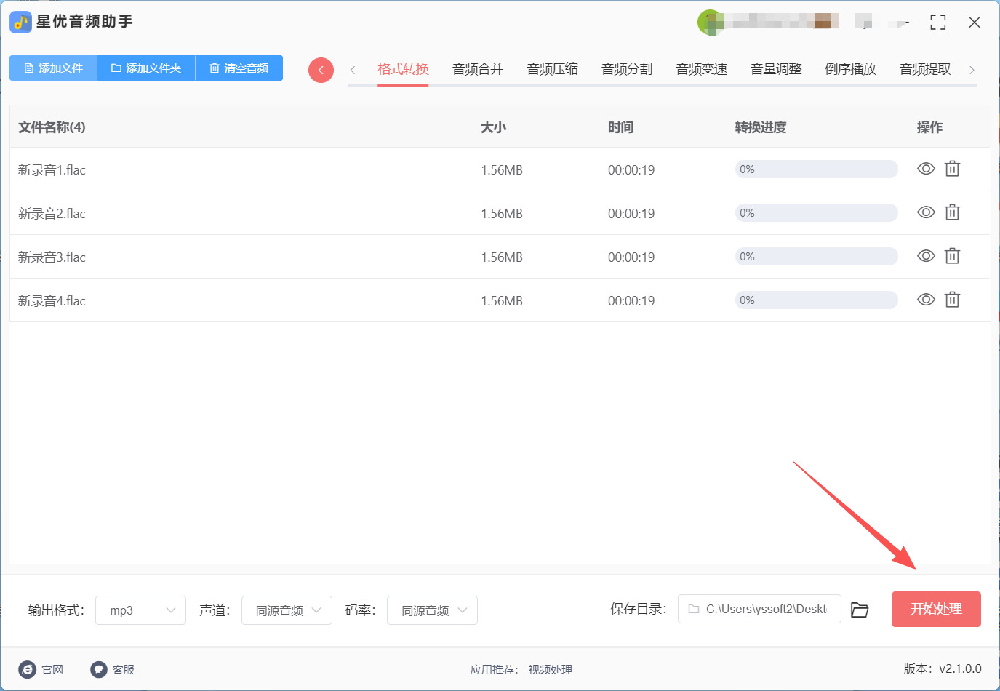Expand 输出格式 mp3 dropdown
The height and width of the screenshot is (691, 1000).
140,610
